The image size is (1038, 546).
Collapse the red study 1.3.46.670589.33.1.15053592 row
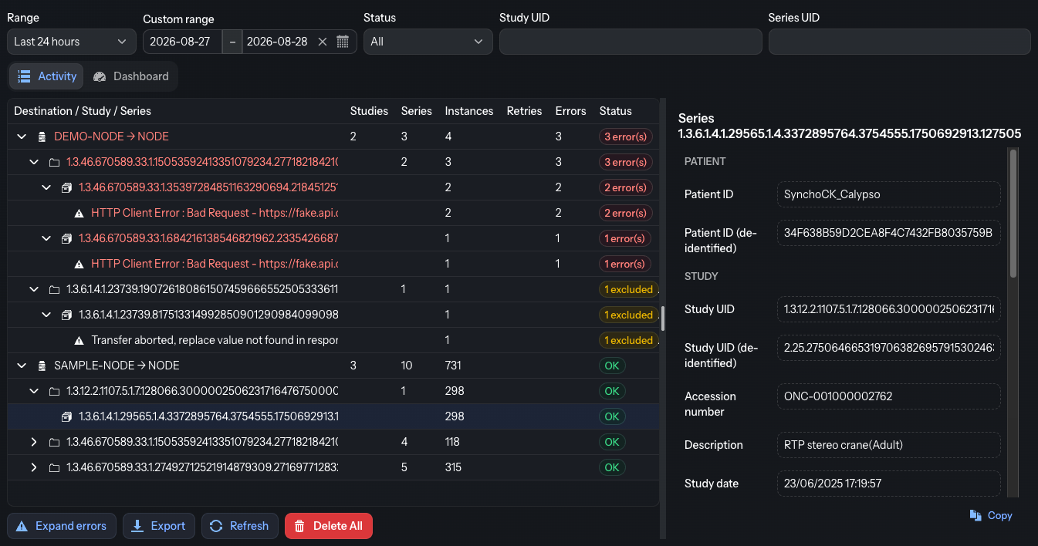(x=34, y=162)
